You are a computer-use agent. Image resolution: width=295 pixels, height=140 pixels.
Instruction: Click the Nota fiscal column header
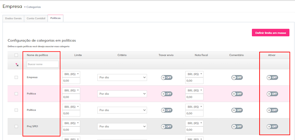pos(201,55)
